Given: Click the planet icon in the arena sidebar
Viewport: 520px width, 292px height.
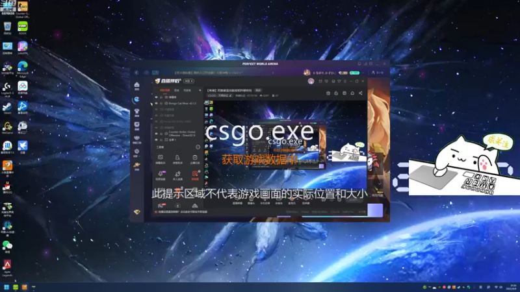Looking at the screenshot, I should coord(136,165).
